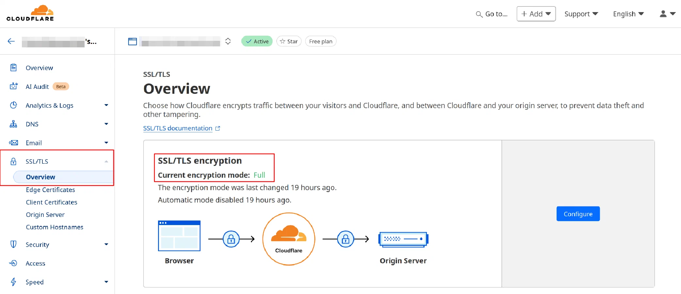Click the Free plan badge
The height and width of the screenshot is (294, 681).
click(x=321, y=41)
